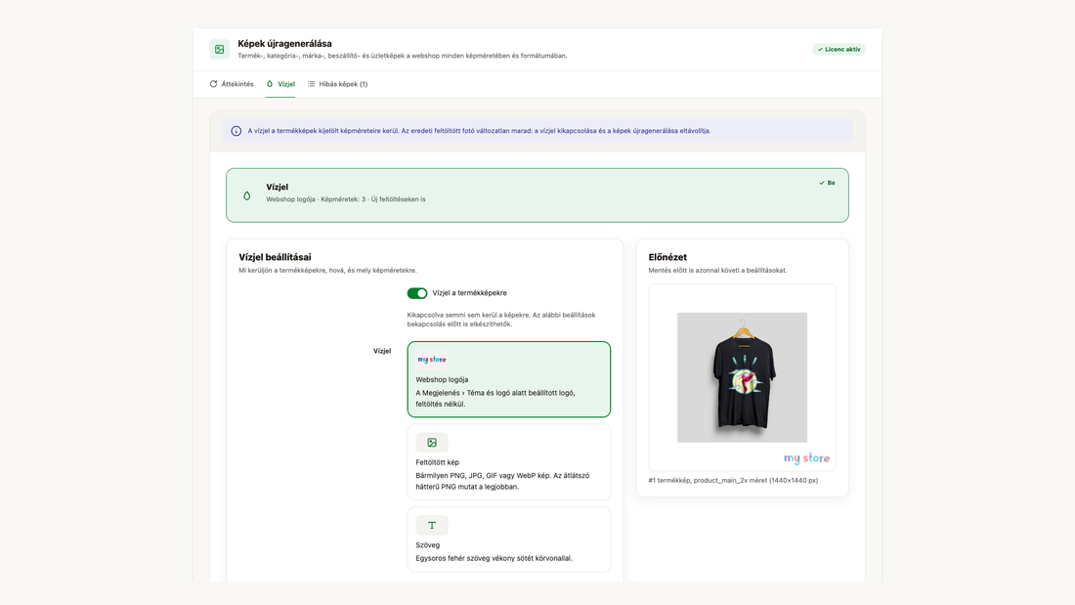Image resolution: width=1075 pixels, height=605 pixels.
Task: Click the Képek újragenerálása heading
Action: 284,44
